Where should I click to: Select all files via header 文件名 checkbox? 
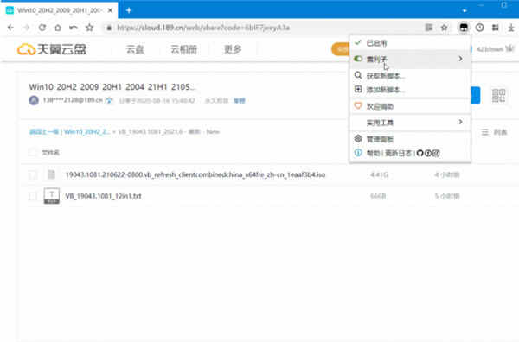point(32,152)
